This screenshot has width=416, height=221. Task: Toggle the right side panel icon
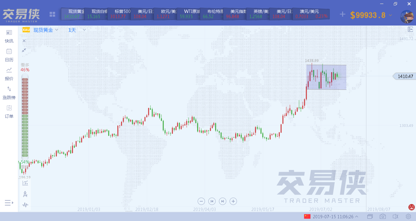click(x=411, y=29)
